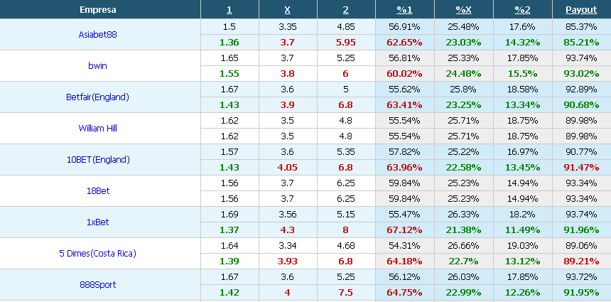Open the 888Sport bookmaker link
Image resolution: width=611 pixels, height=302 pixels.
coord(97,285)
